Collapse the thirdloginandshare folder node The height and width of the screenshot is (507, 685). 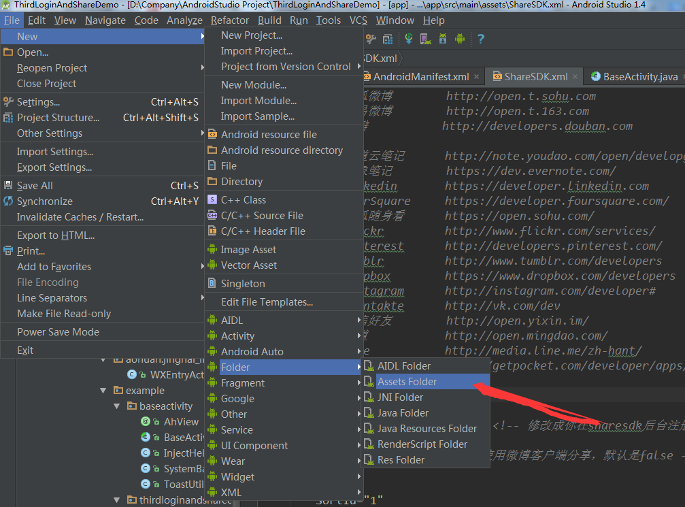[117, 500]
